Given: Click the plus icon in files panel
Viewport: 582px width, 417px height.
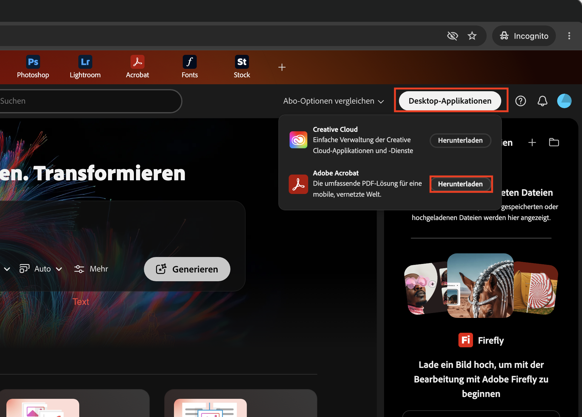Looking at the screenshot, I should (x=532, y=142).
